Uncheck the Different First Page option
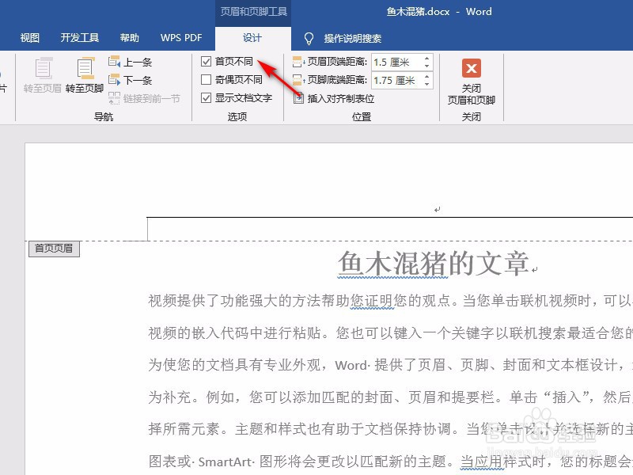Image resolution: width=633 pixels, height=475 pixels. point(205,61)
